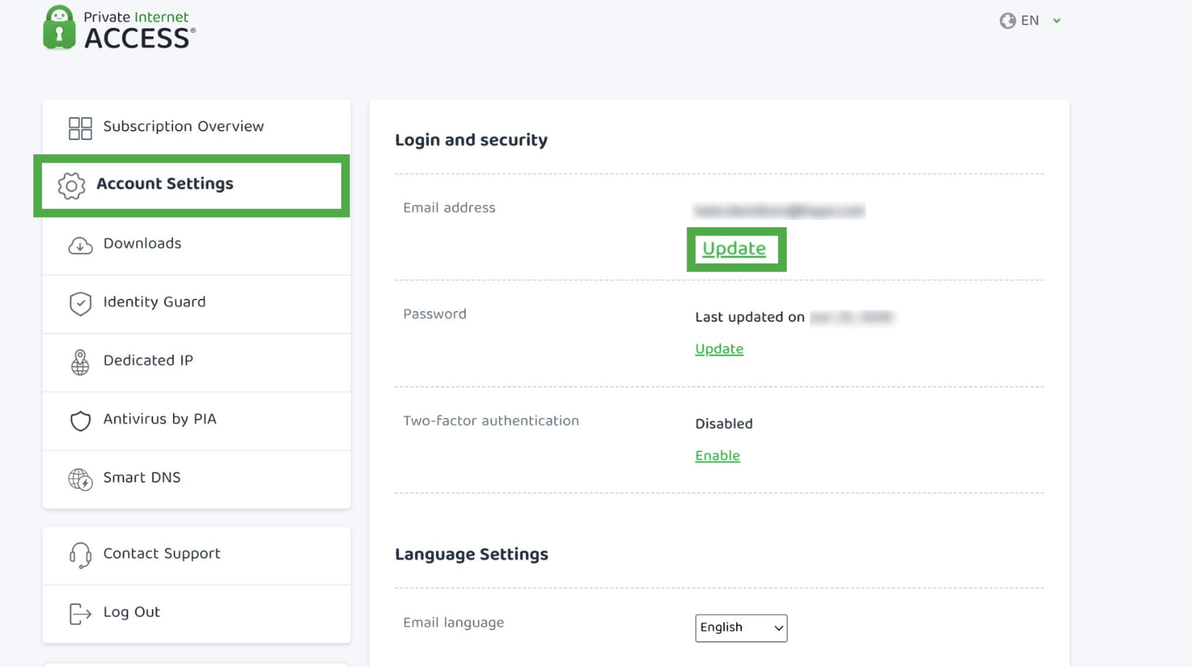
Task: Open Smart DNS page
Action: [x=196, y=479]
